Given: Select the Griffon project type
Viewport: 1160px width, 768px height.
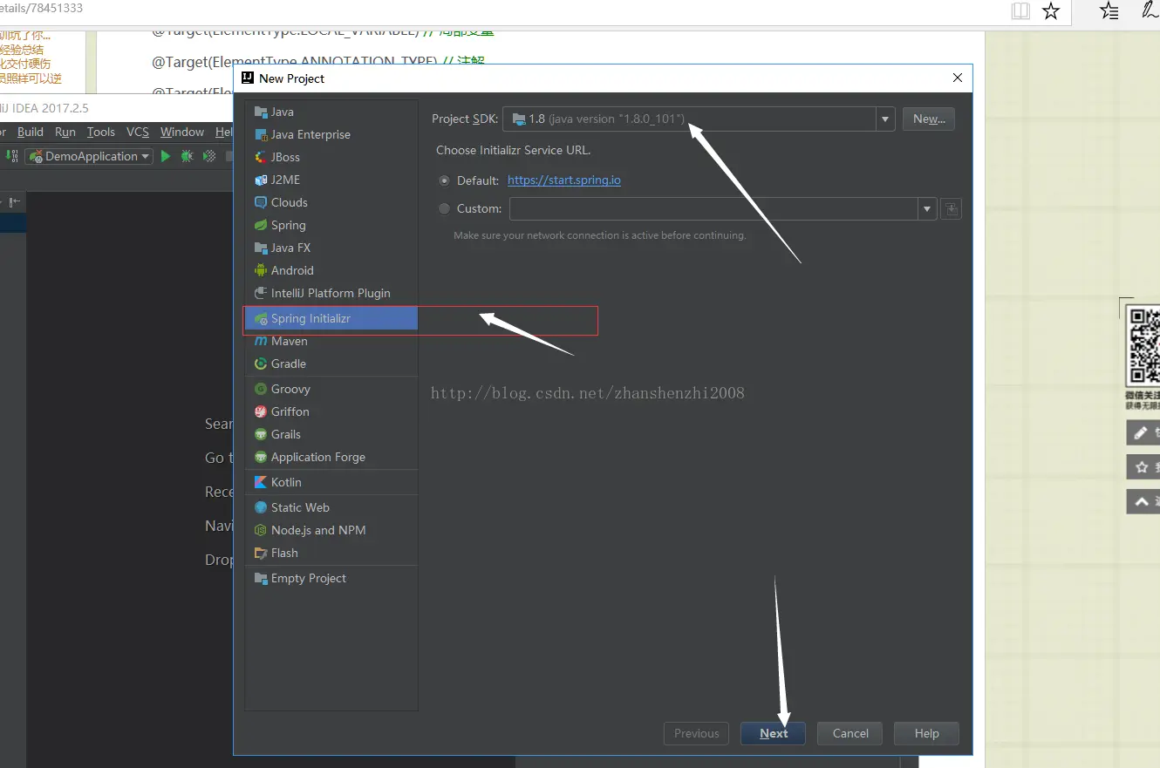Looking at the screenshot, I should coord(331,411).
